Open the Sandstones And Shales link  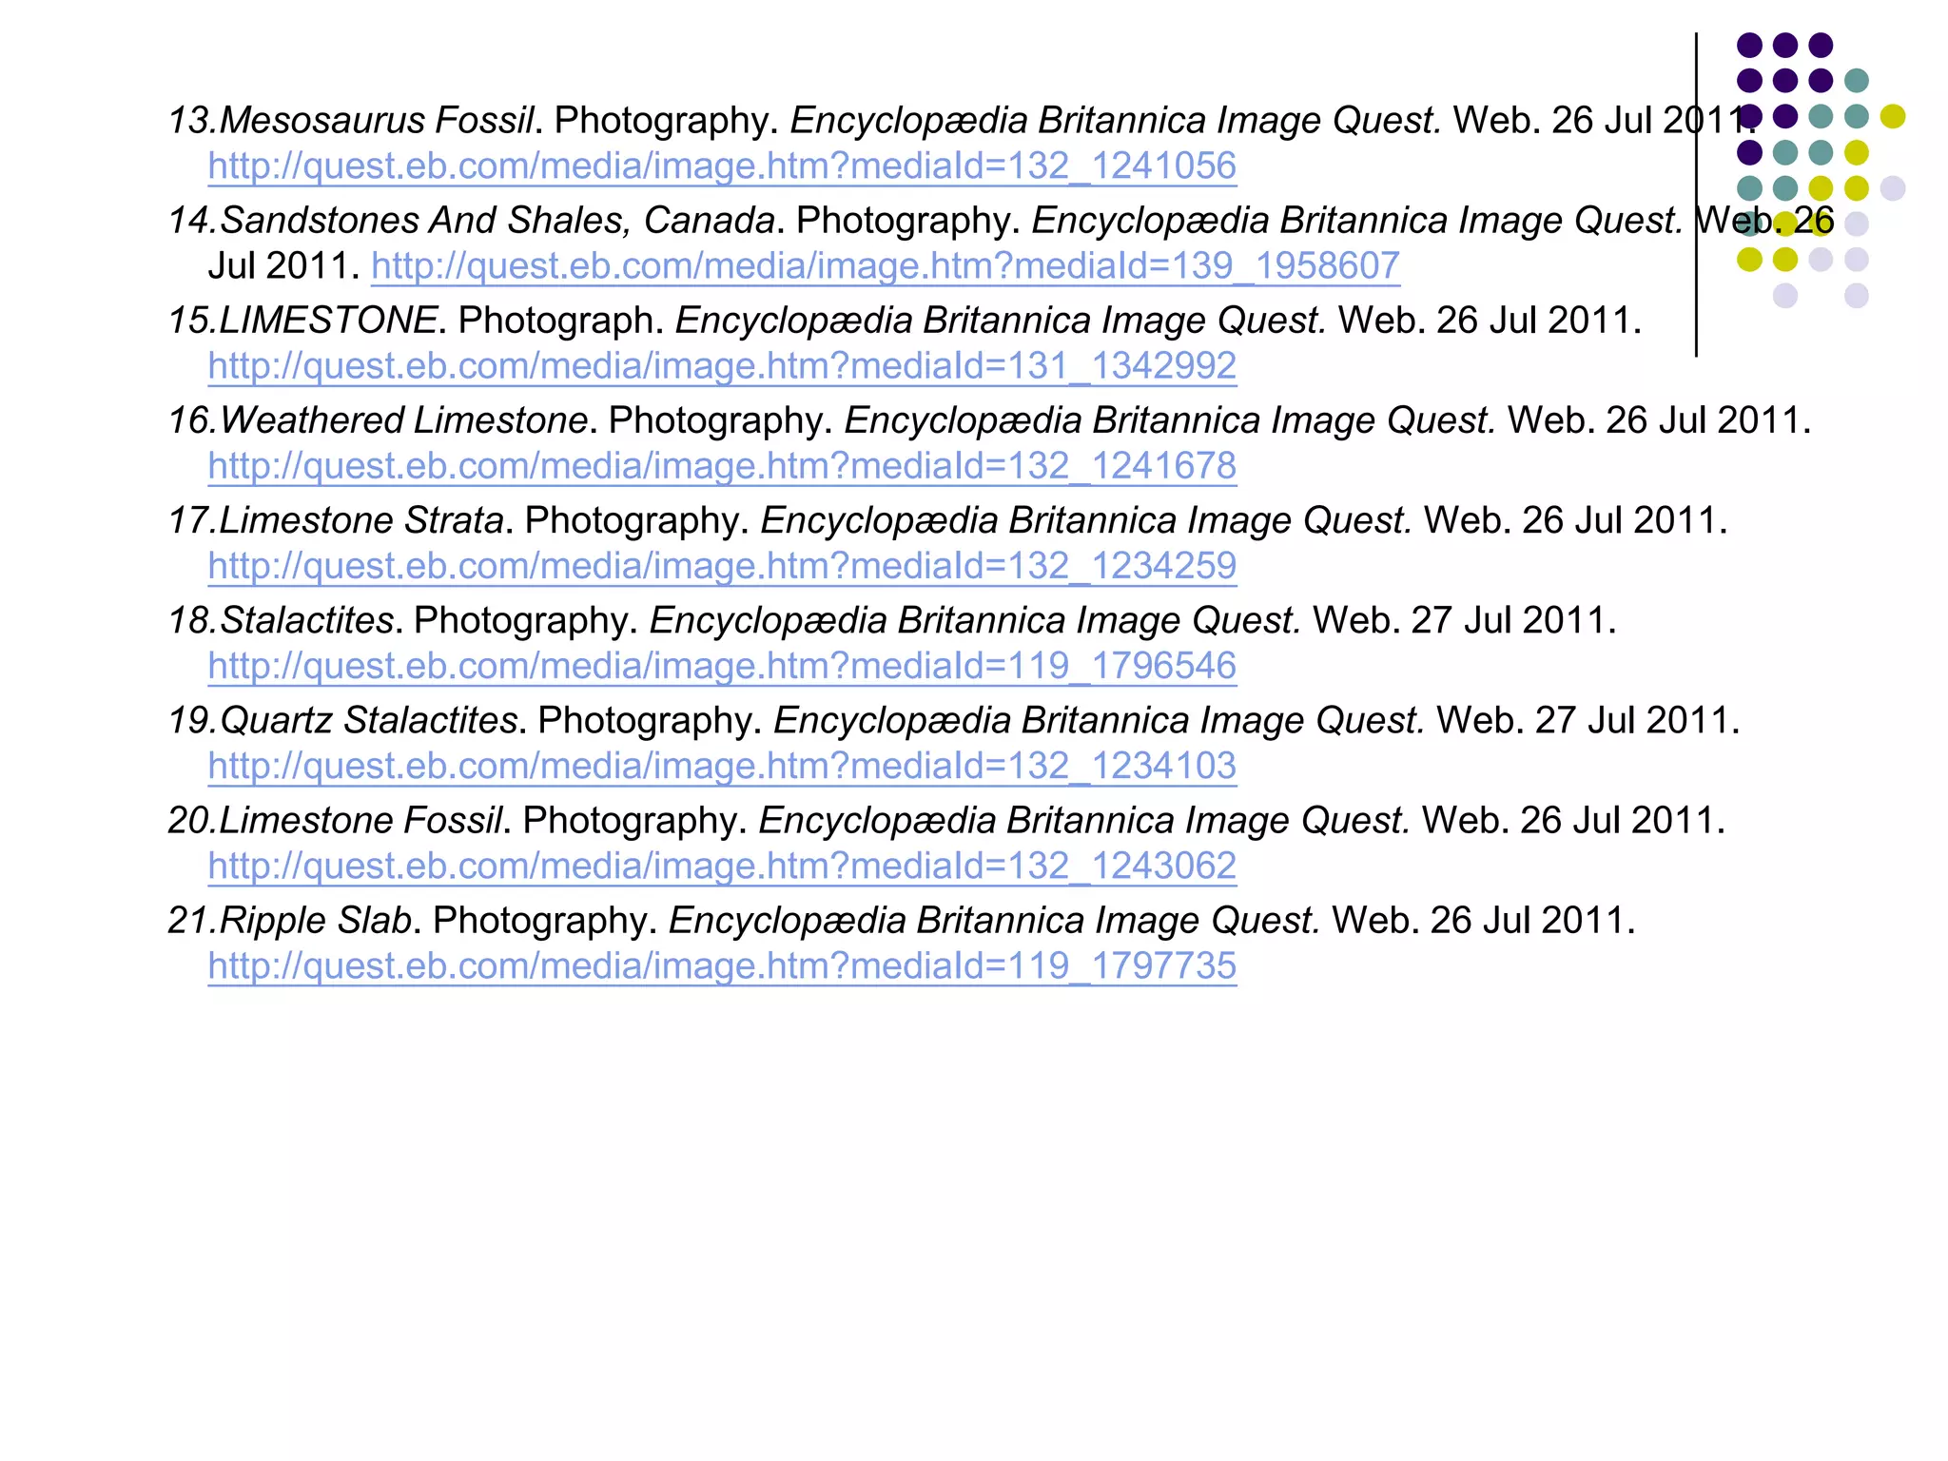[885, 266]
